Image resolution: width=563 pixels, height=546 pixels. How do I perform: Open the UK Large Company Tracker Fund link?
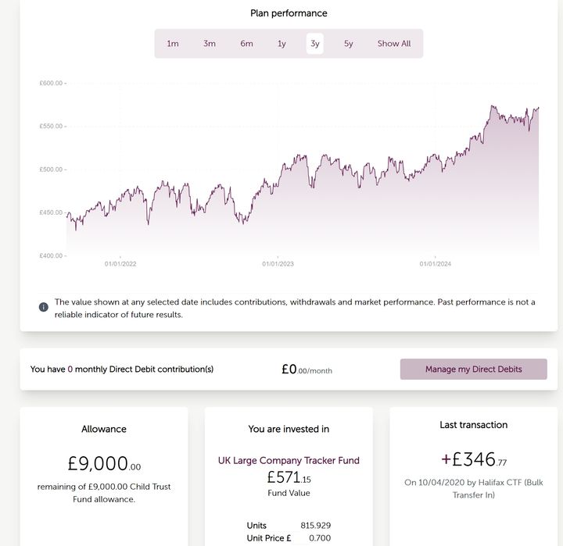289,460
